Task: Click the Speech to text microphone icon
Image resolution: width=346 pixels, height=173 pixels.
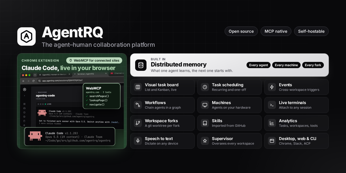Action: pyautogui.click(x=138, y=141)
